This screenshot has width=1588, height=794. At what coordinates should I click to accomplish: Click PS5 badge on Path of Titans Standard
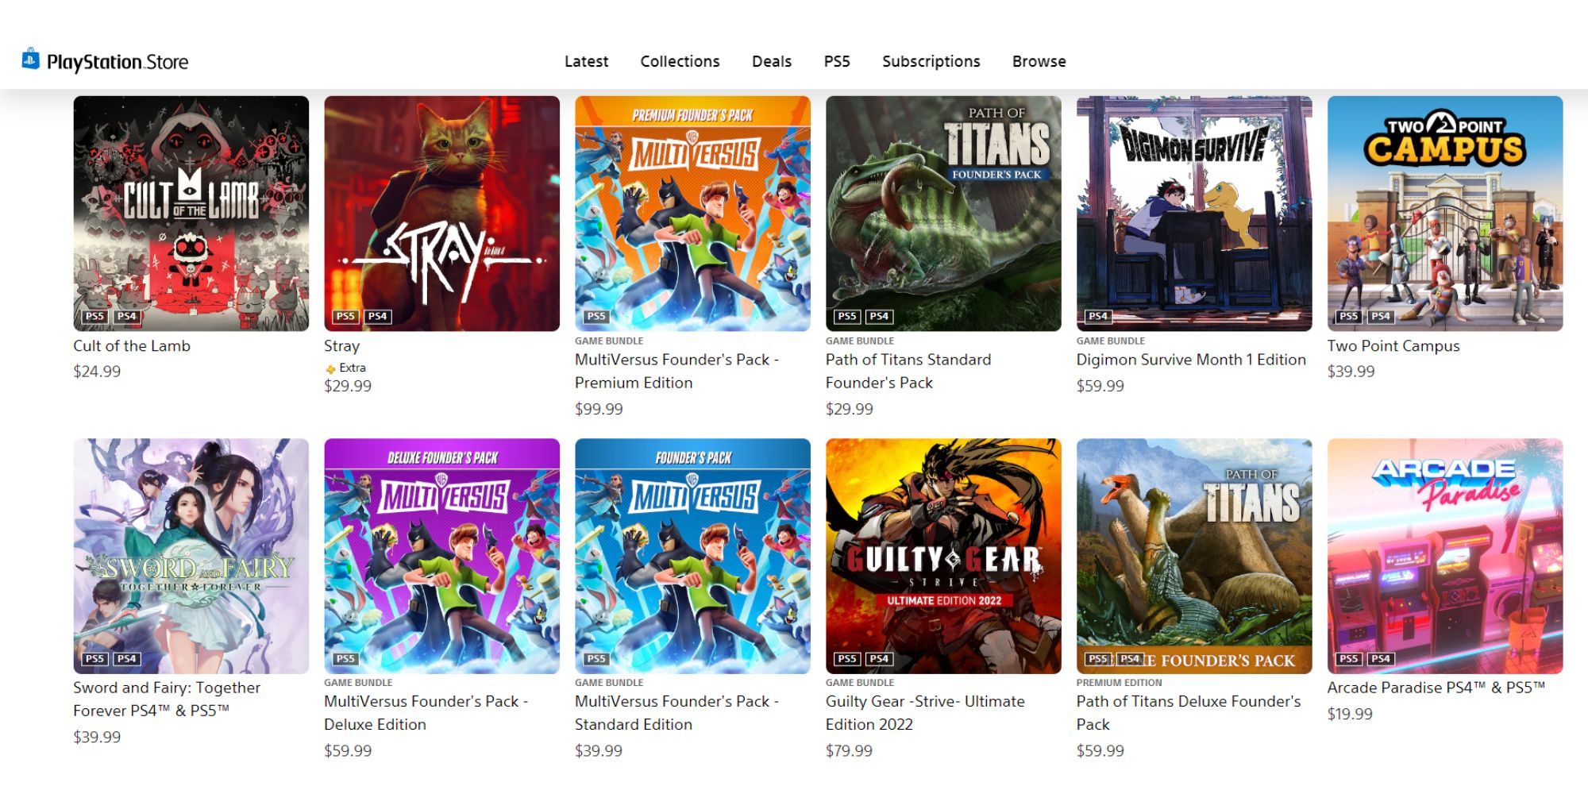pos(847,316)
